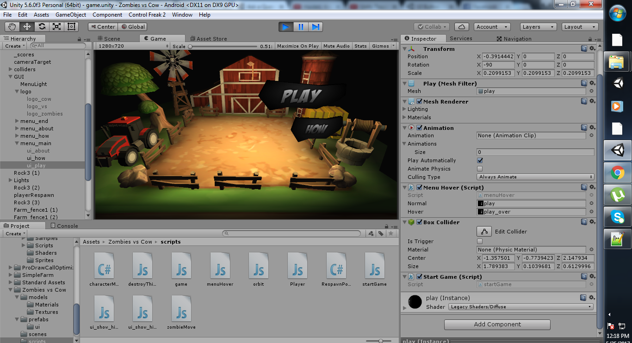632x343 pixels.
Task: Open Mesh field object picker circle
Action: point(591,91)
